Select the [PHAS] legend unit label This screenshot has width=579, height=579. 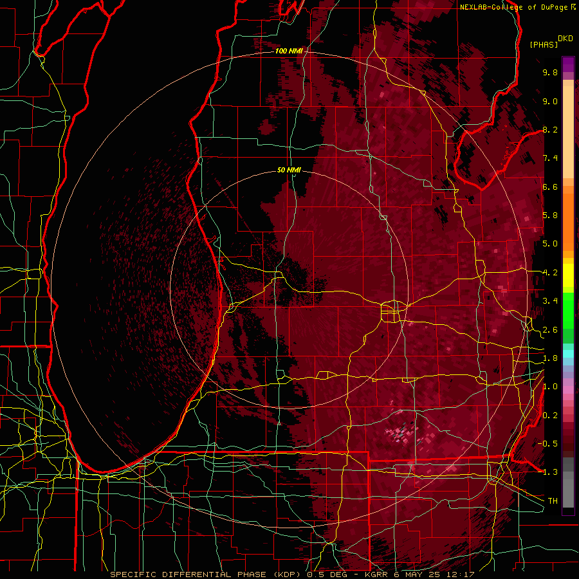[x=544, y=45]
